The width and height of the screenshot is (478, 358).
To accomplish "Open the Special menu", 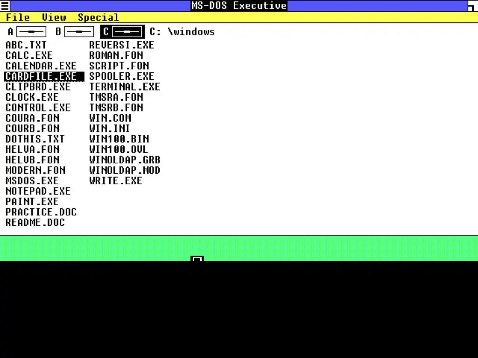I will (98, 17).
